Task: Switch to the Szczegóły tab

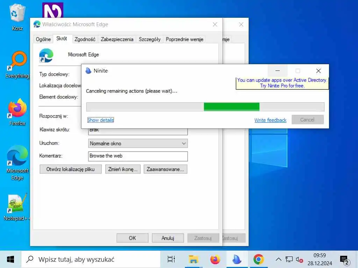Action: (150, 39)
